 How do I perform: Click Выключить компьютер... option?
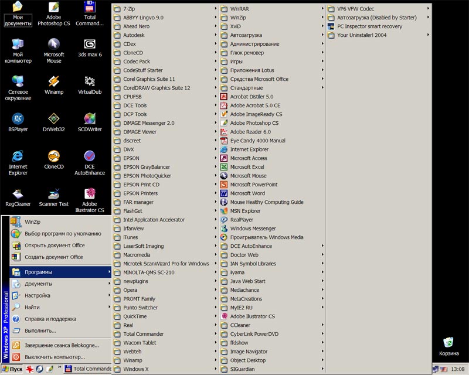pos(60,357)
